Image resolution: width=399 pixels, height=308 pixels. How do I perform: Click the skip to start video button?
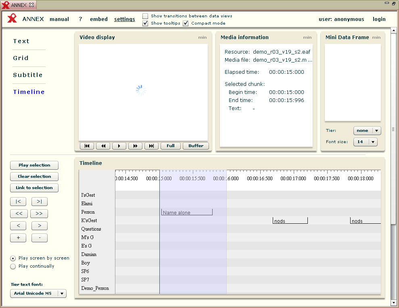87,146
